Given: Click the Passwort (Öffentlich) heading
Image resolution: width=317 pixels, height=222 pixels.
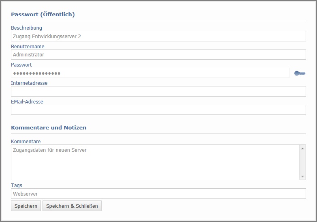Looking at the screenshot, I should (x=43, y=14).
